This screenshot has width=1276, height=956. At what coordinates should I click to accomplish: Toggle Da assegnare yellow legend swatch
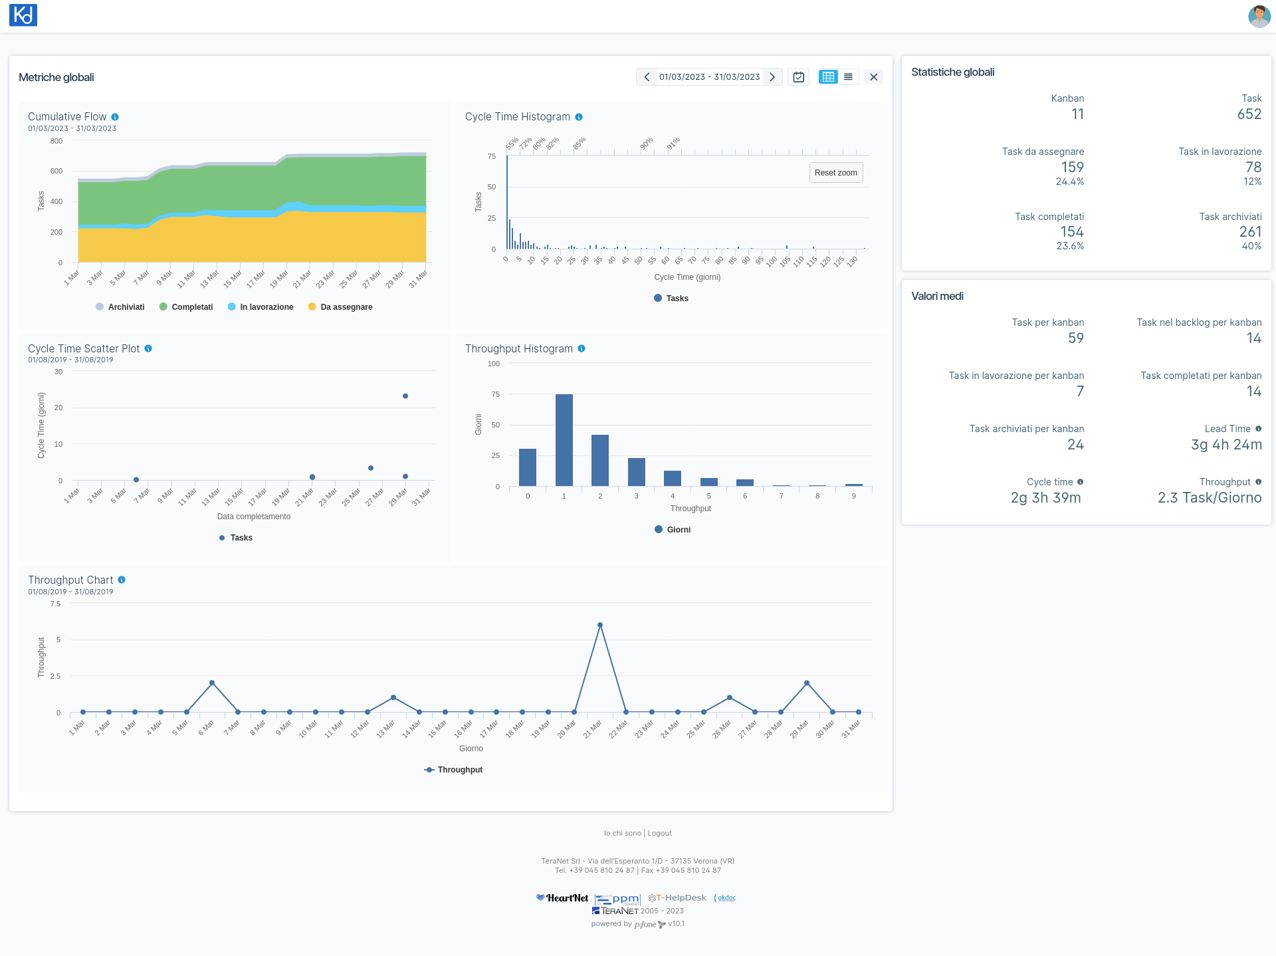click(x=312, y=307)
